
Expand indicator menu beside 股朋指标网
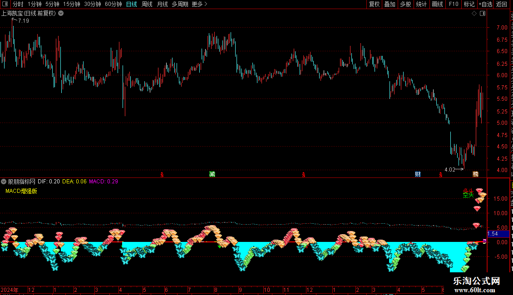[x=4, y=182]
